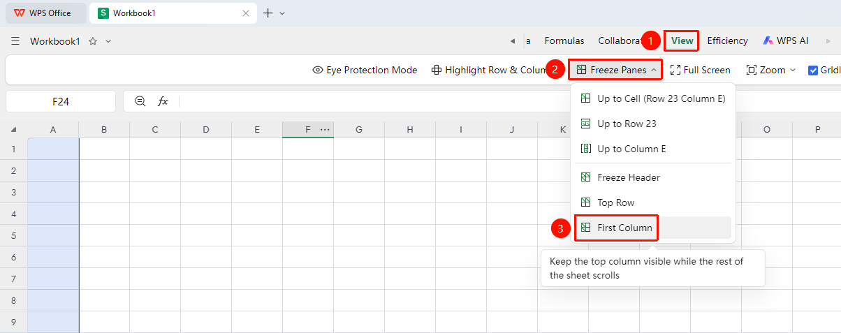Click the Name Box showing F24
Viewport: 841px width, 333px height.
click(x=61, y=101)
